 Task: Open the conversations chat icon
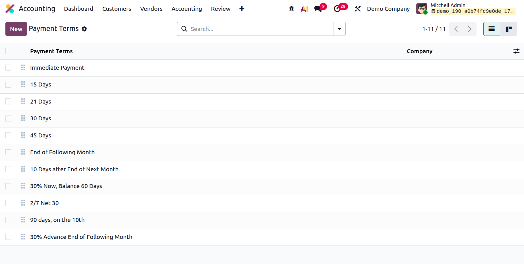click(318, 9)
